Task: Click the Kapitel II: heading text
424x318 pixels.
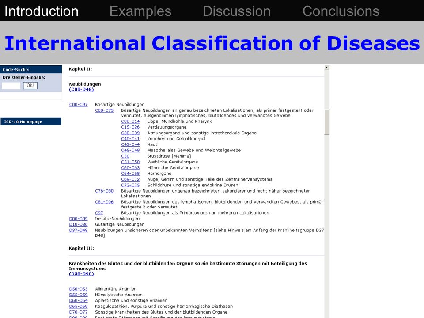Action: (80, 69)
